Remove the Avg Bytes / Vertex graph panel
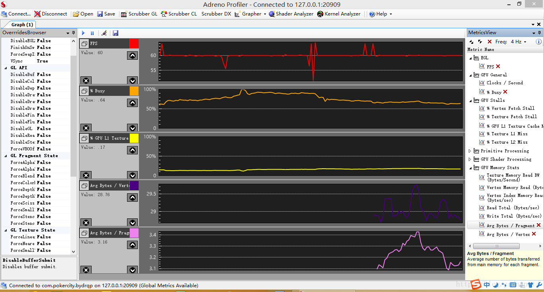Screen dimensions: 544x292 point(86,222)
